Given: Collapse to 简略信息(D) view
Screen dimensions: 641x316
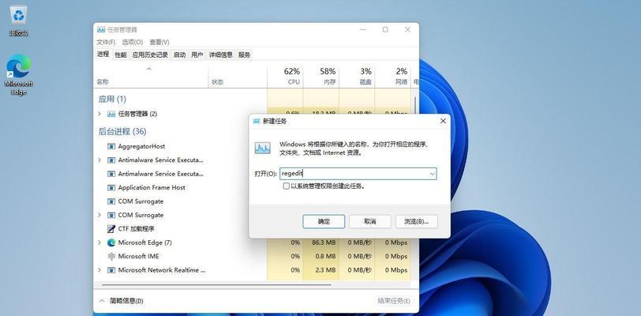Looking at the screenshot, I should pos(122,301).
